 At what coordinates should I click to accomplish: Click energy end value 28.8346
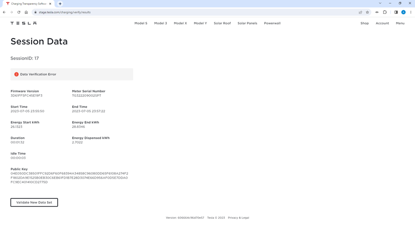[x=78, y=127]
